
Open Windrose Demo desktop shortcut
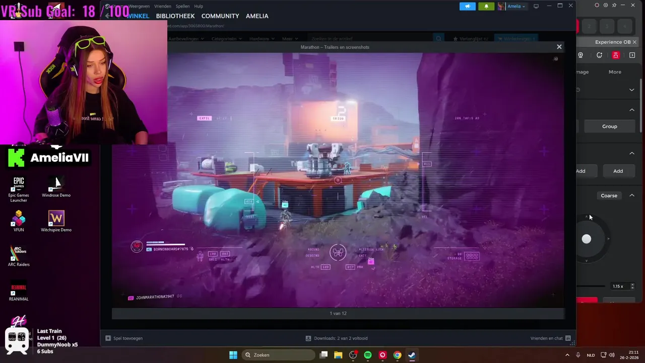56,187
